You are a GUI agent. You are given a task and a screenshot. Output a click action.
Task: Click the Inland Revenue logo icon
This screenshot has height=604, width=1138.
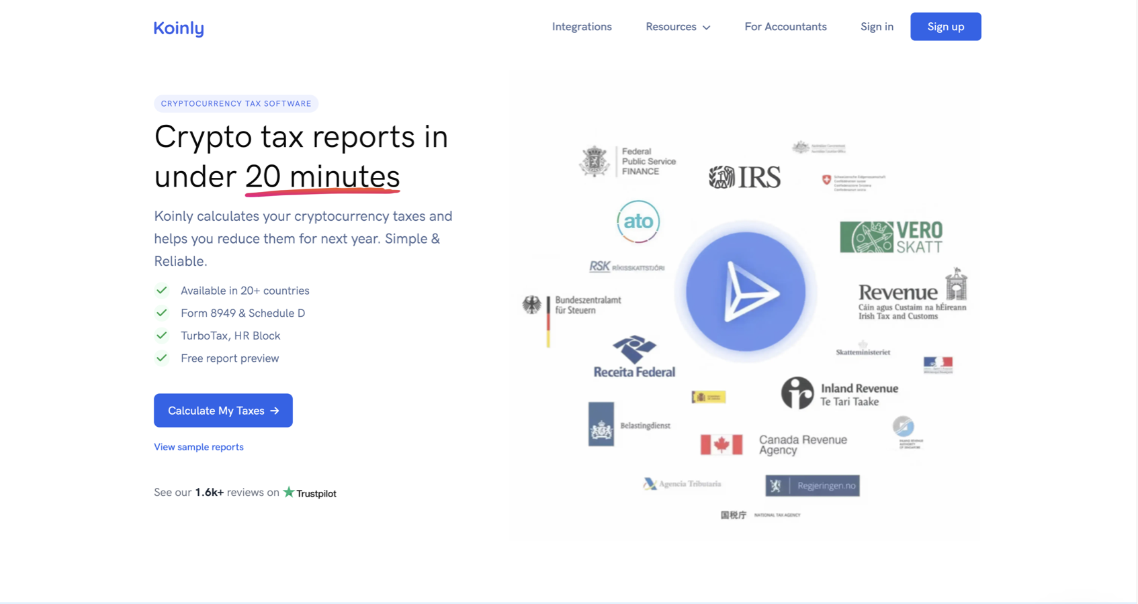(797, 393)
